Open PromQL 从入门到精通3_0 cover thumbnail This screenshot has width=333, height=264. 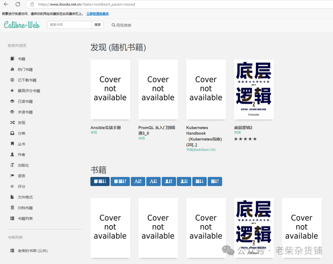[x=158, y=89]
